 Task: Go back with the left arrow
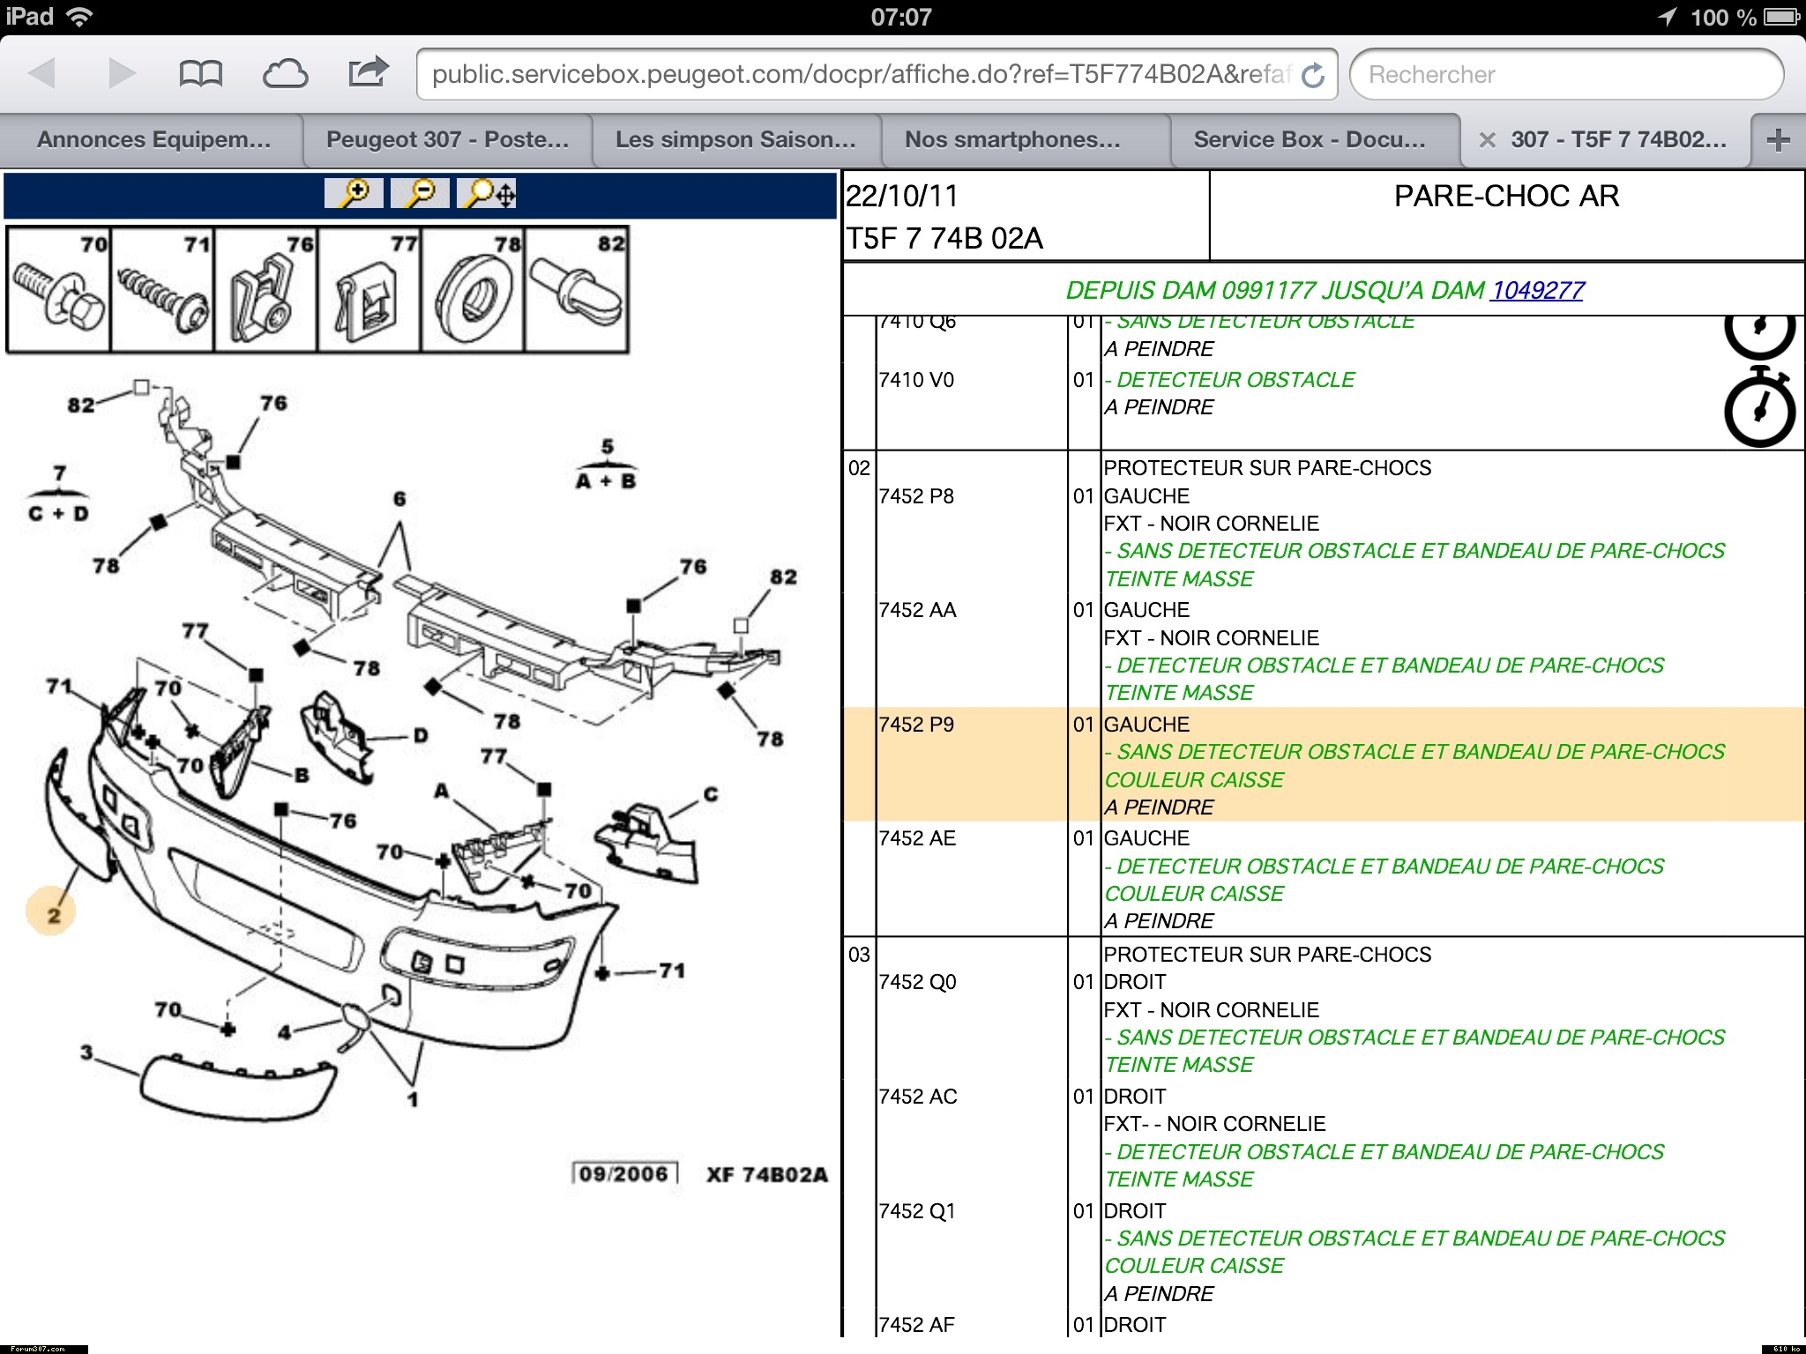[x=42, y=74]
